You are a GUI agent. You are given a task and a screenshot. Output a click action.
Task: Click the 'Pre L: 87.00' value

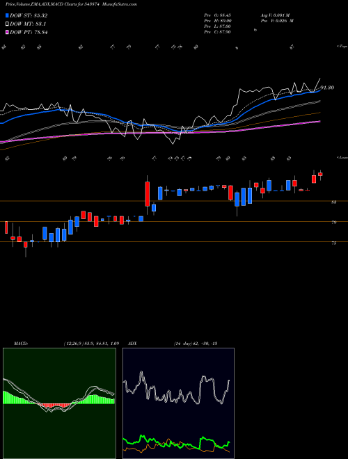218,26
